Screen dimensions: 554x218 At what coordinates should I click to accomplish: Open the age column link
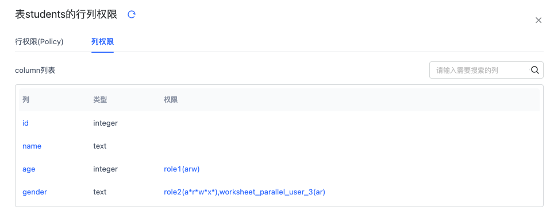point(29,169)
